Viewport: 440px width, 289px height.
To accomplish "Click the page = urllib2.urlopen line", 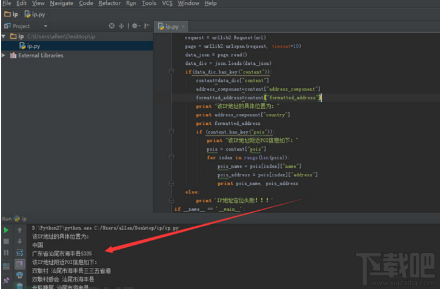I will coord(243,46).
